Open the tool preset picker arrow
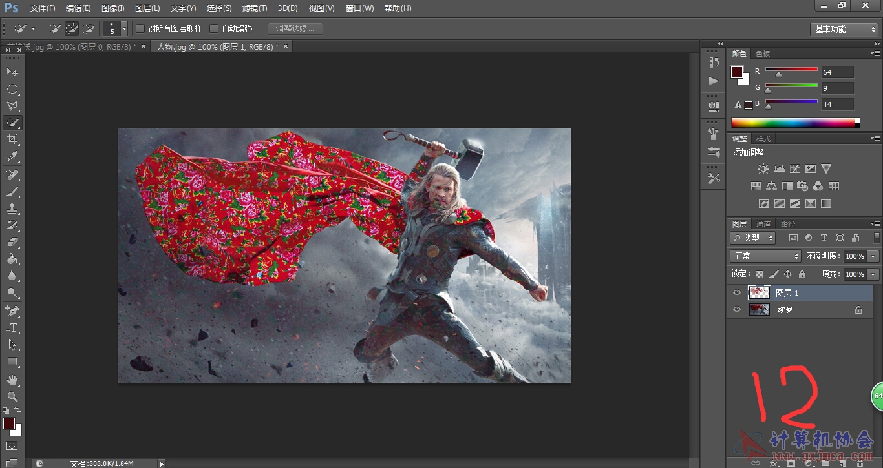This screenshot has height=468, width=883. [x=33, y=29]
